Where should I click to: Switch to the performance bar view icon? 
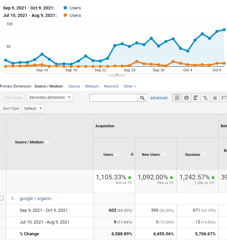click(x=196, y=98)
